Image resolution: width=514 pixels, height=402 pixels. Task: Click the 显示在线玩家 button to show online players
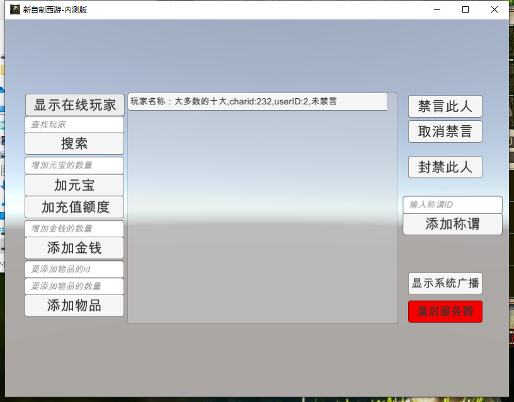(74, 104)
